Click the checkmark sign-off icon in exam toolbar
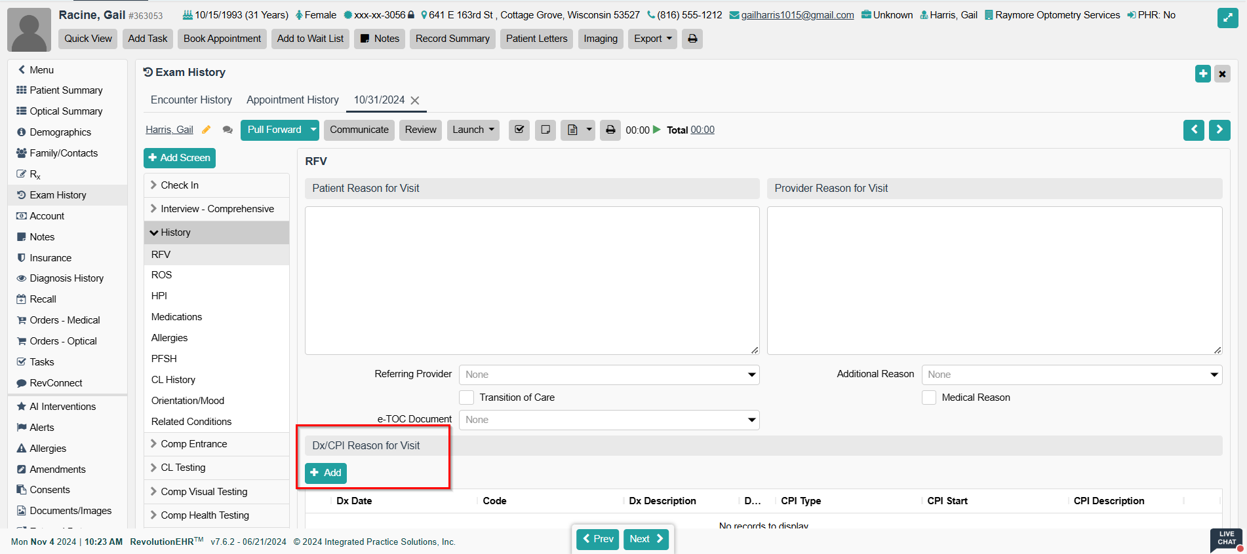1247x554 pixels. pos(519,130)
